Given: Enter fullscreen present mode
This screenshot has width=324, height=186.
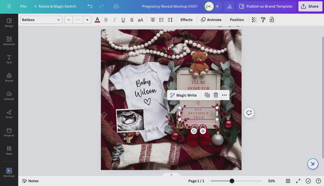Looking at the screenshot, I should point(298,181).
